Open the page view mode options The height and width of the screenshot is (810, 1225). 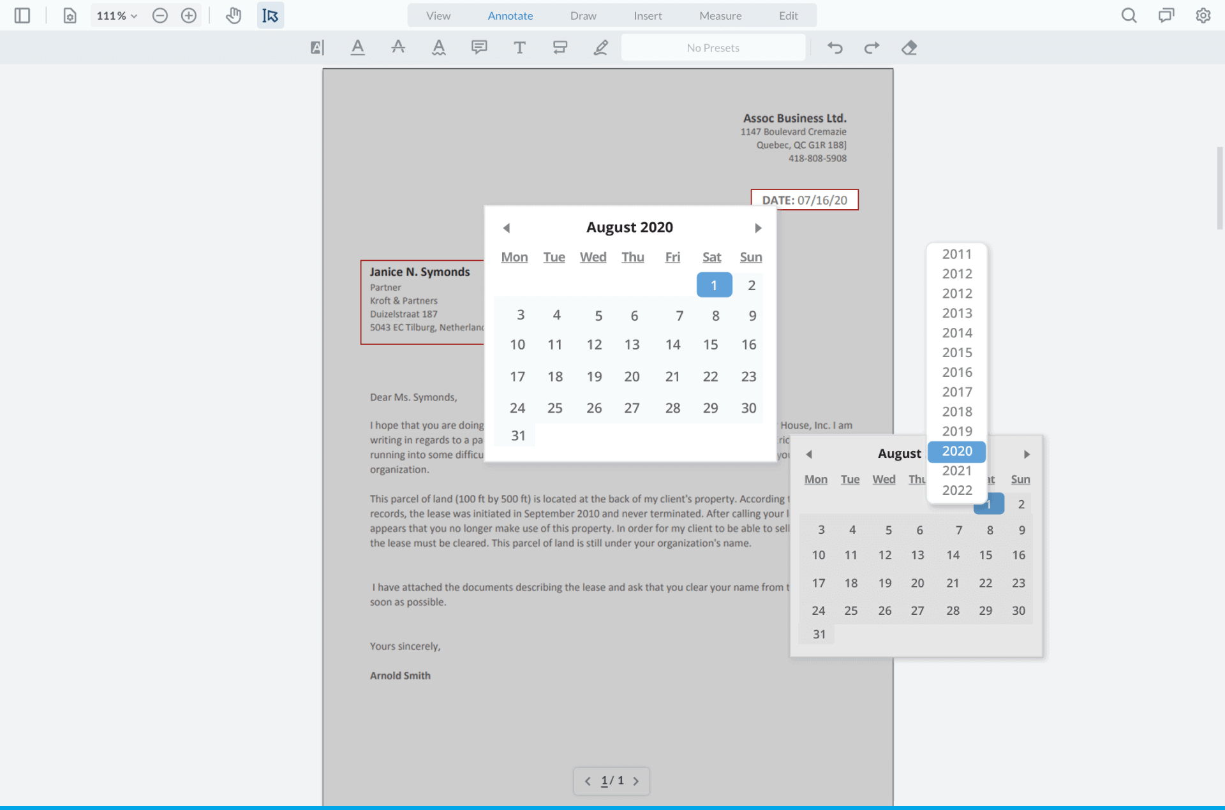click(x=70, y=15)
